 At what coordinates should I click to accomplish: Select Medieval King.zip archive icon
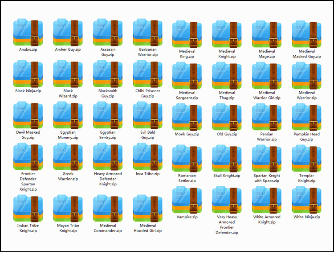pos(187,34)
